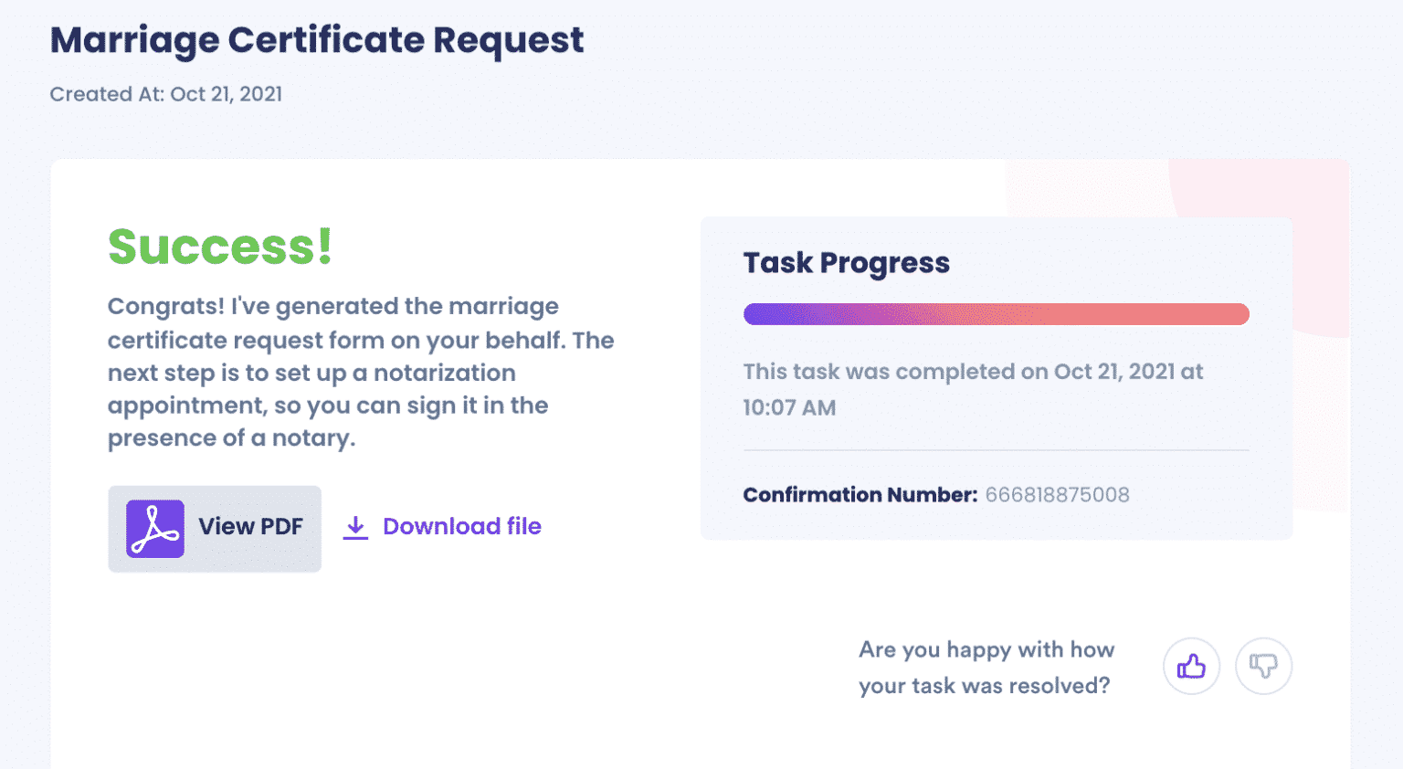This screenshot has width=1403, height=769.
Task: Click the PDF logo inside the View PDF button
Action: pos(154,528)
